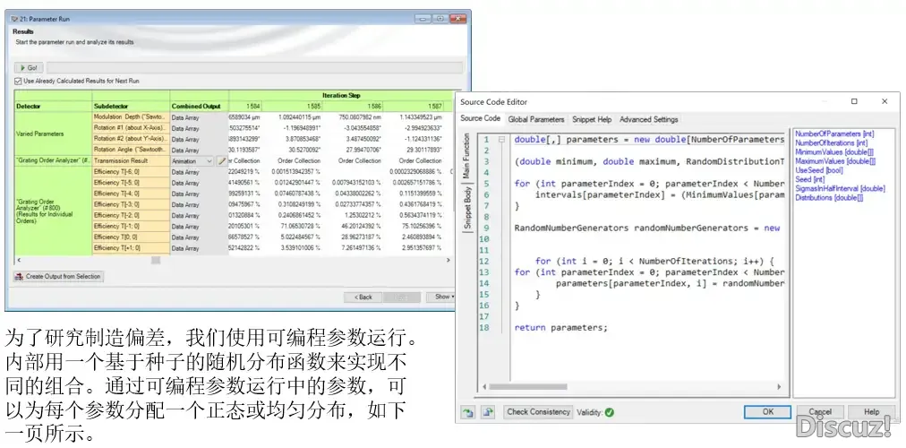Image resolution: width=906 pixels, height=448 pixels.
Task: Confirm the Source Code Editor with OK
Action: point(767,412)
